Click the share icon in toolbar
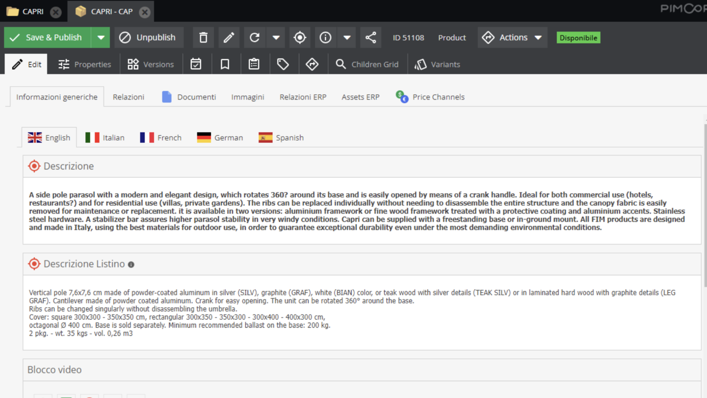707x398 pixels. point(371,38)
